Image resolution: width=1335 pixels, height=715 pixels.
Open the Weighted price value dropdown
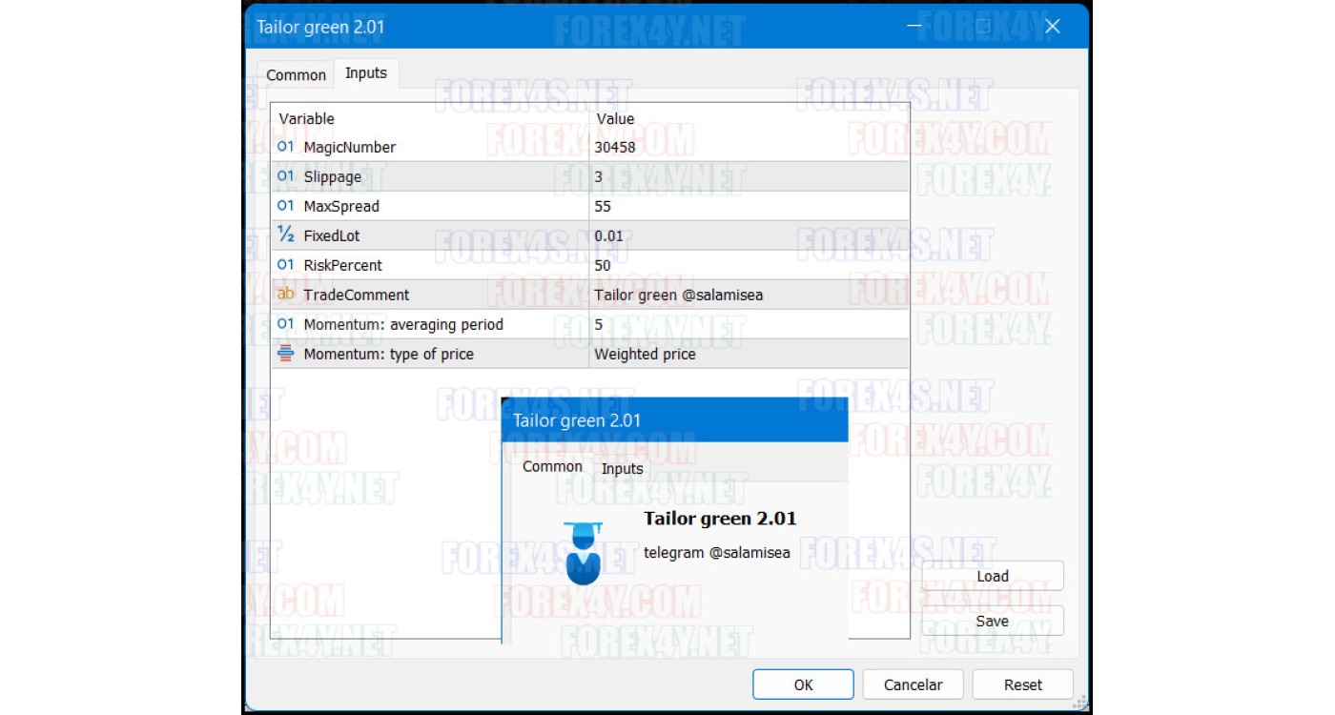click(749, 354)
